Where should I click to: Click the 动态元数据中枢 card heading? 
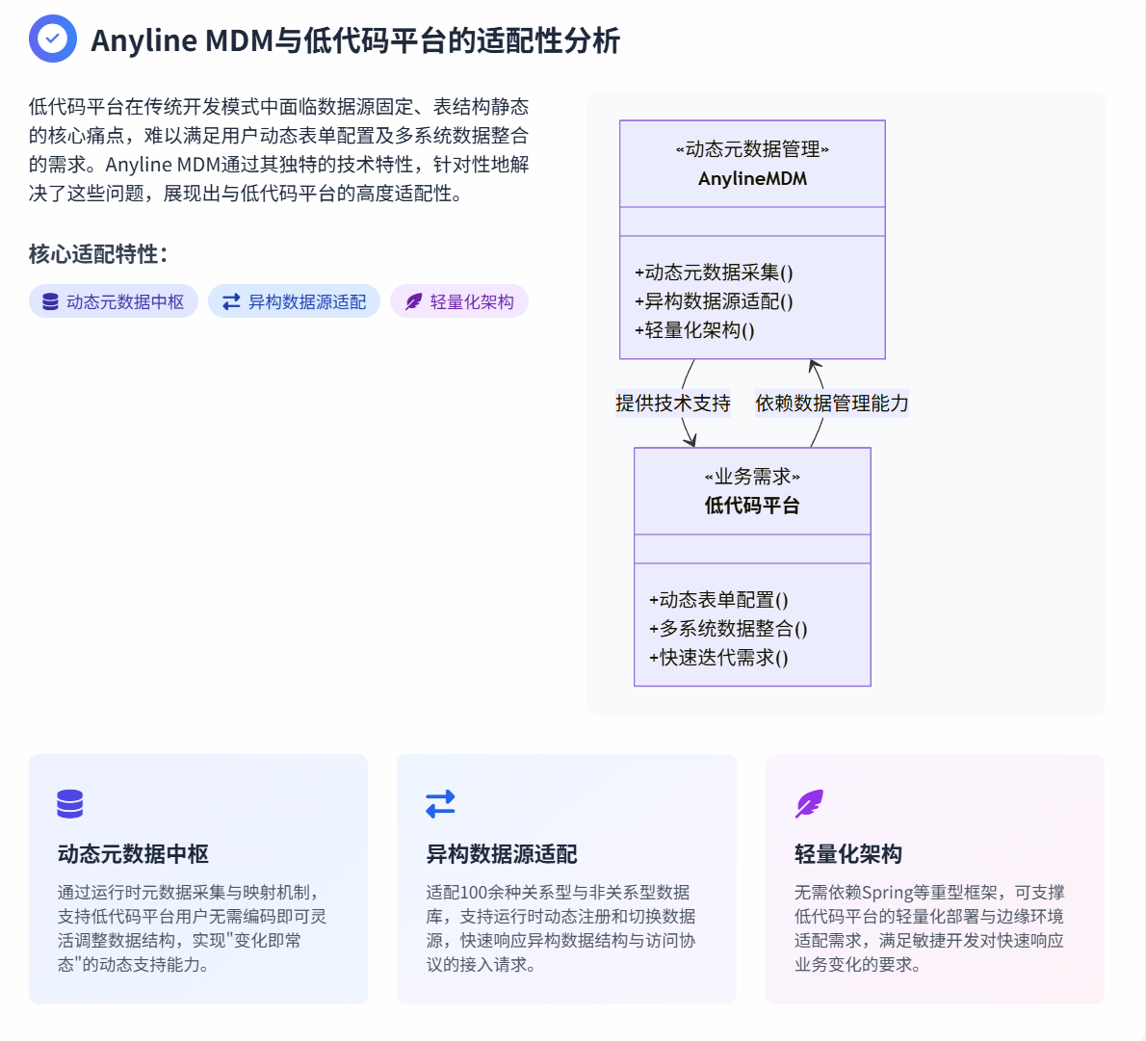point(133,854)
